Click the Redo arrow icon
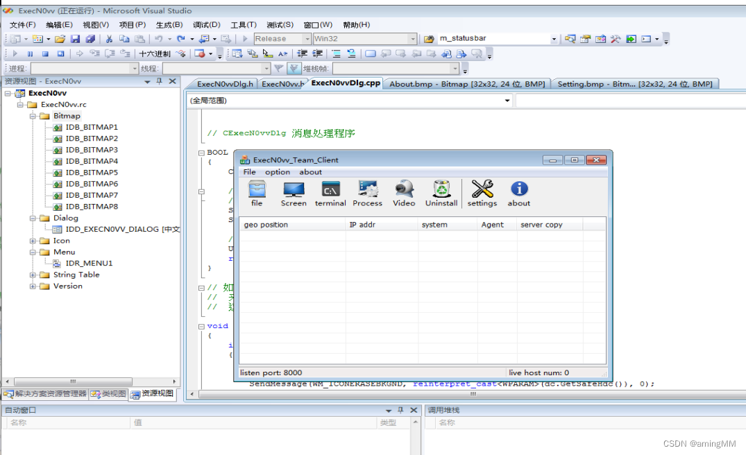746x455 pixels. click(181, 39)
